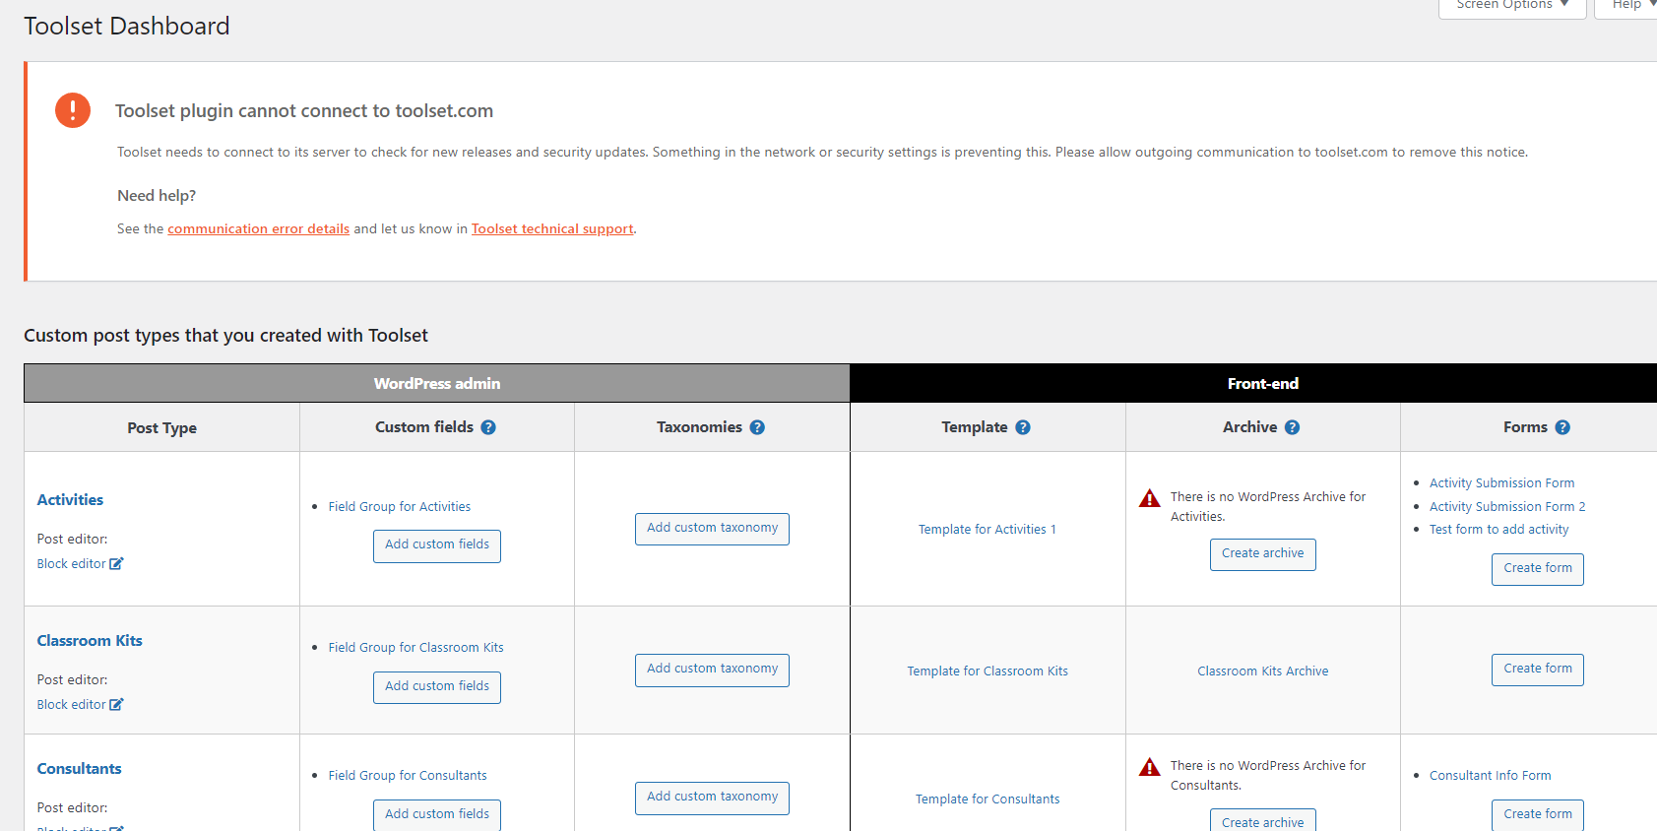The width and height of the screenshot is (1657, 831).
Task: Click the orange error icon in the notice
Action: coord(73,110)
